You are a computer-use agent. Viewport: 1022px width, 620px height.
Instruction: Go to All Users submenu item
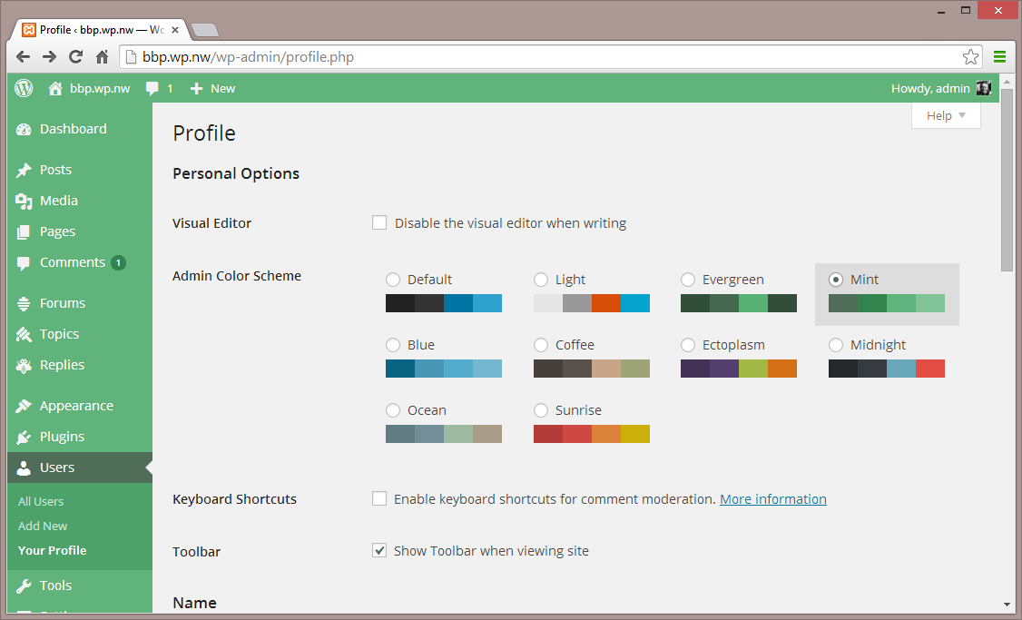pyautogui.click(x=41, y=501)
